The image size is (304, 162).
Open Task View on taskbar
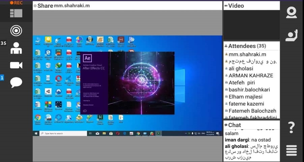90,133
